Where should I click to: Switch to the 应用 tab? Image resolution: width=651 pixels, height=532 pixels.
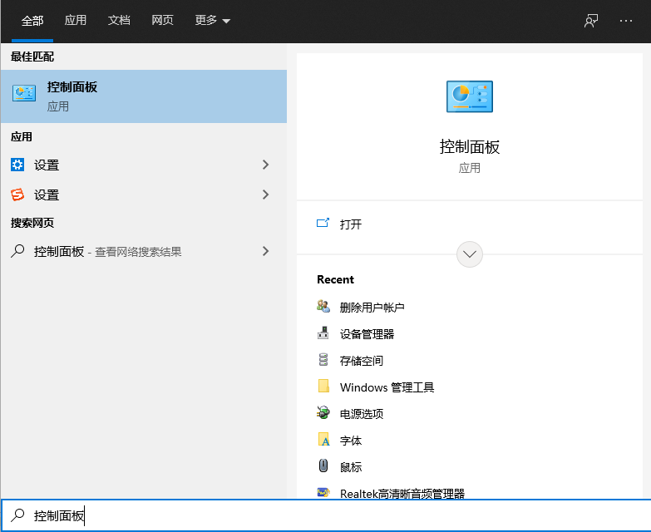coord(76,21)
